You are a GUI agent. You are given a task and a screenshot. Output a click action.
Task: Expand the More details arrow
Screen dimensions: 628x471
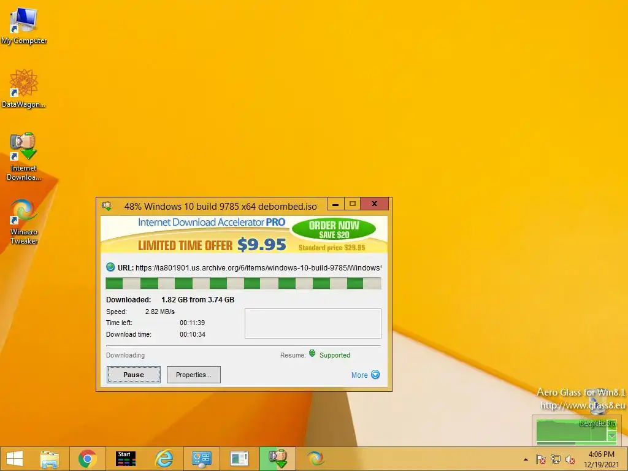375,375
